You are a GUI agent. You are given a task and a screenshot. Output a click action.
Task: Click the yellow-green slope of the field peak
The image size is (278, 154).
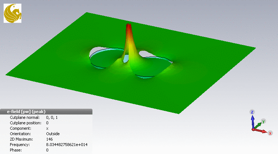pyautogui.click(x=132, y=54)
